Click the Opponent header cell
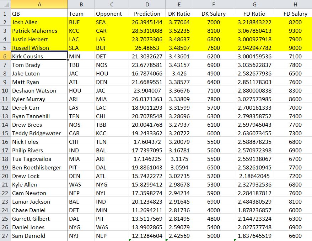 pos(112,14)
